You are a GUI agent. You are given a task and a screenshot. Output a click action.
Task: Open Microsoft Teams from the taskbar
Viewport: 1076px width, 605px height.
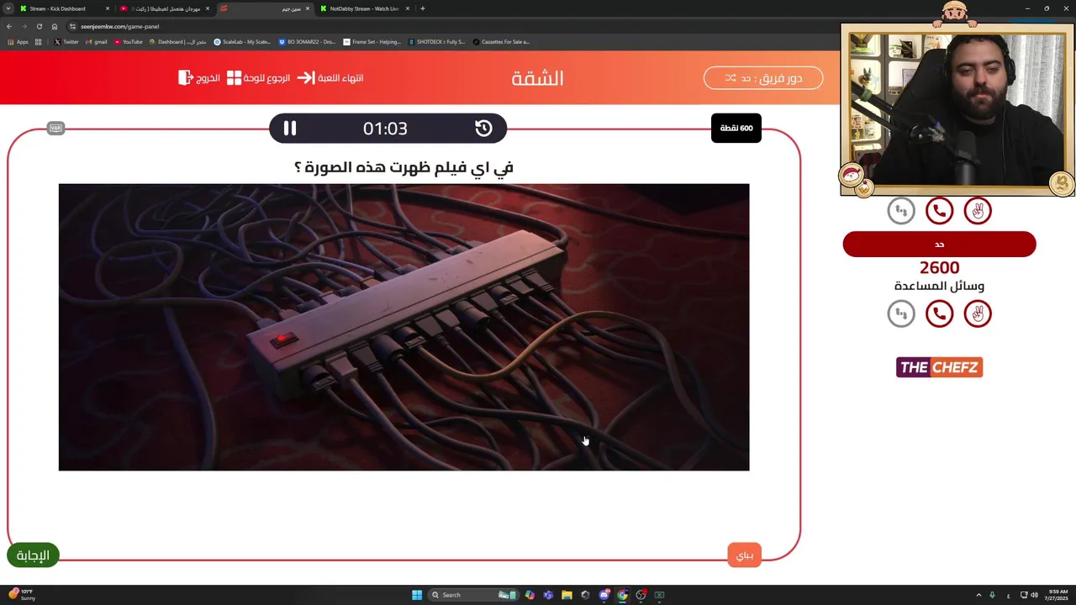548,595
